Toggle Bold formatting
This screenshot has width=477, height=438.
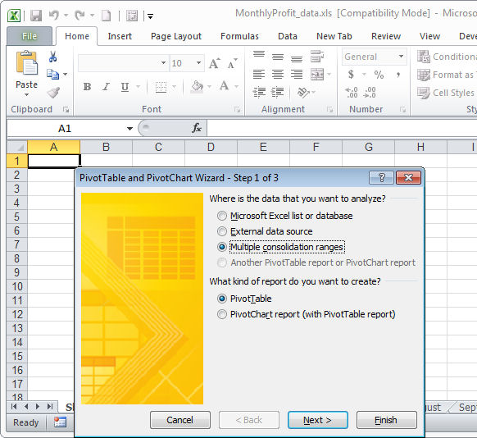point(88,87)
